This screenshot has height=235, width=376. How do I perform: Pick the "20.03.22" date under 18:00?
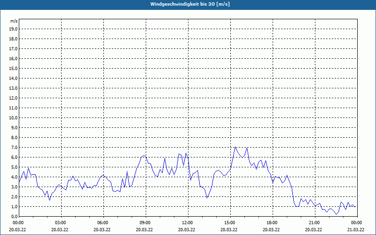click(x=271, y=230)
